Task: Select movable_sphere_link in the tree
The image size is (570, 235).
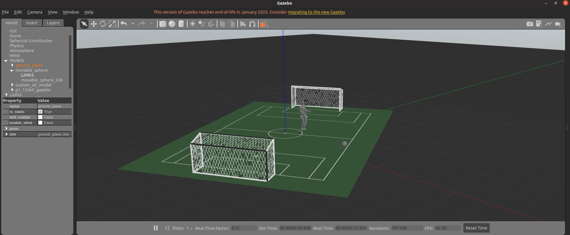Action: pos(42,80)
